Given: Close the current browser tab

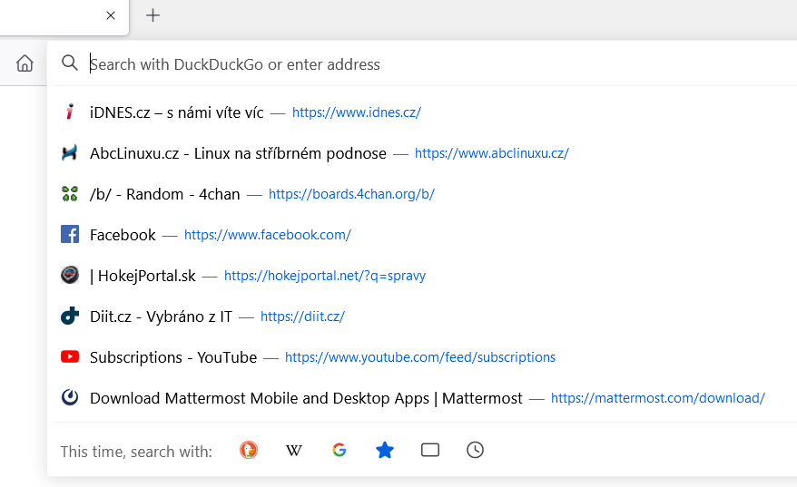Looking at the screenshot, I should (111, 15).
